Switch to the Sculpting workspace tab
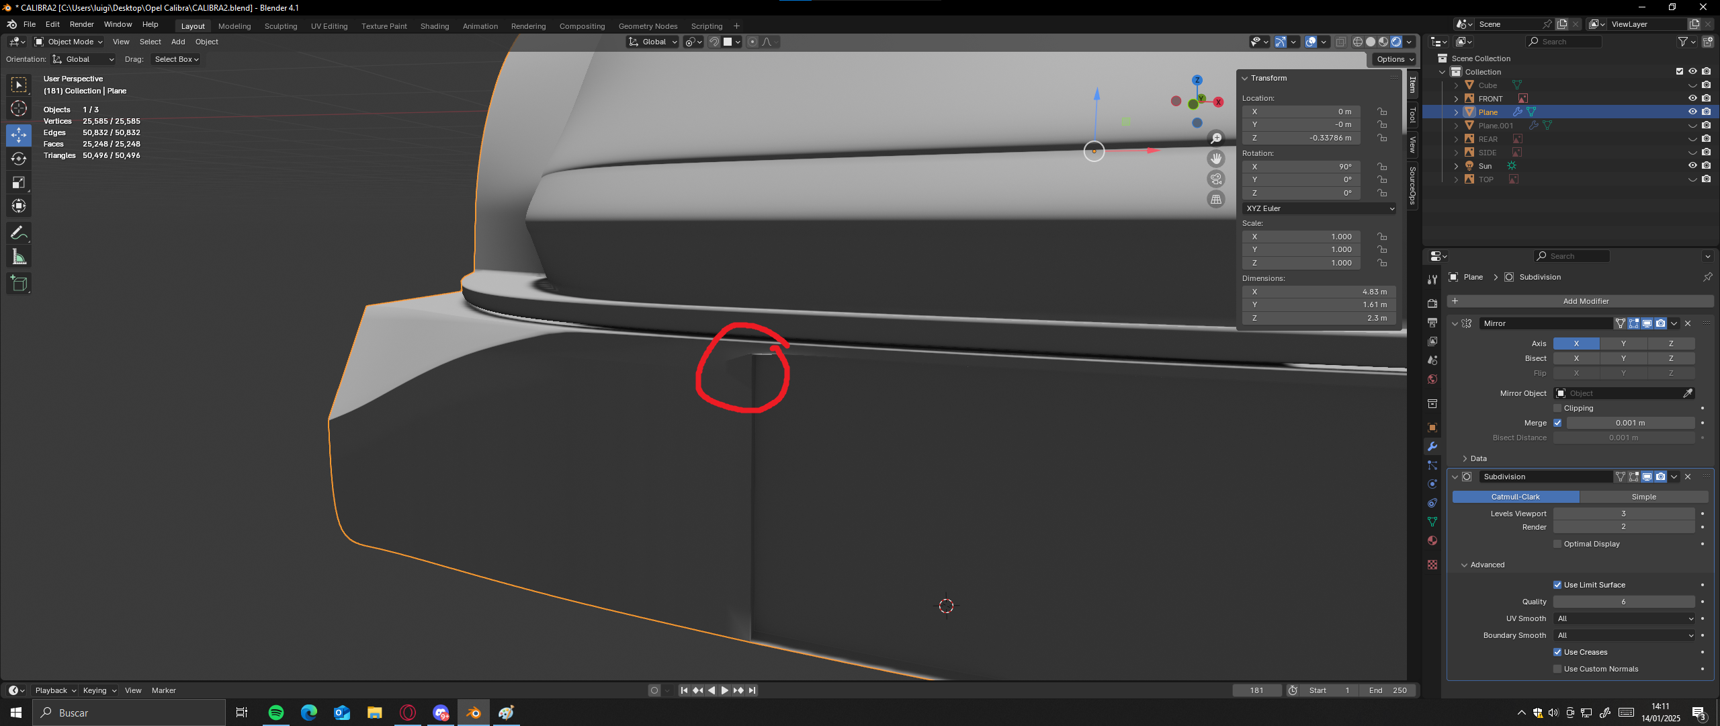The height and width of the screenshot is (726, 1720). (281, 26)
